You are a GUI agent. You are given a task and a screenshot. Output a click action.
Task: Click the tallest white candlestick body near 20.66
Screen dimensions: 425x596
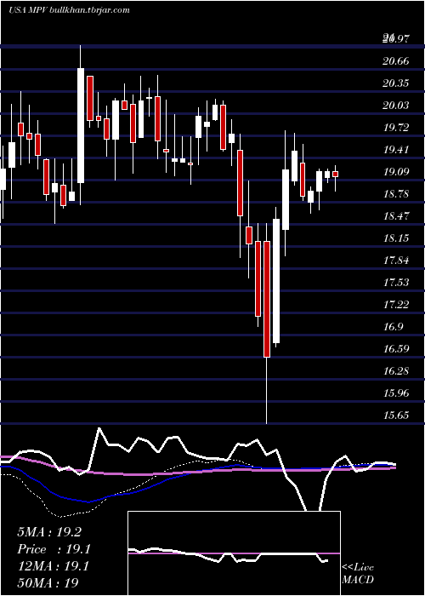(81, 125)
